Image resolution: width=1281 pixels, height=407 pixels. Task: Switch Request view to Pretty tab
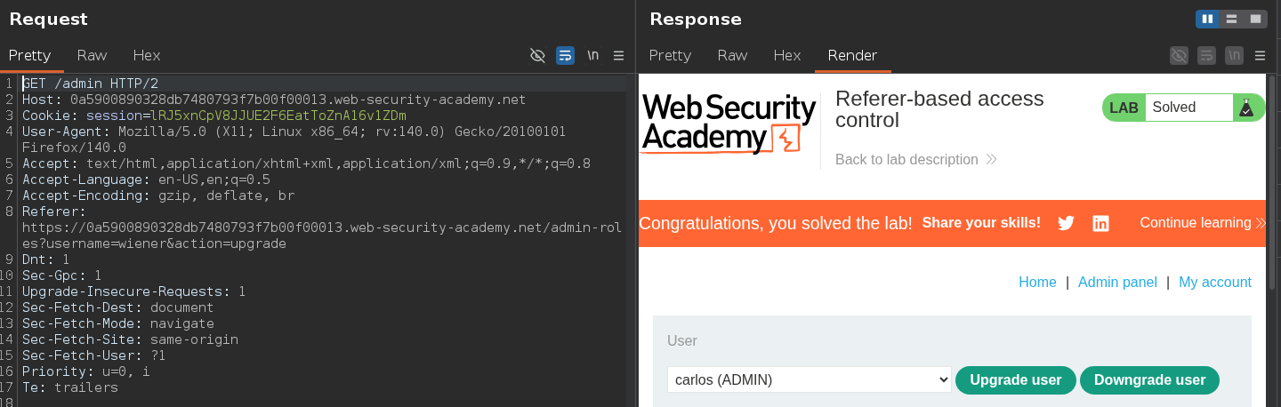pos(30,55)
